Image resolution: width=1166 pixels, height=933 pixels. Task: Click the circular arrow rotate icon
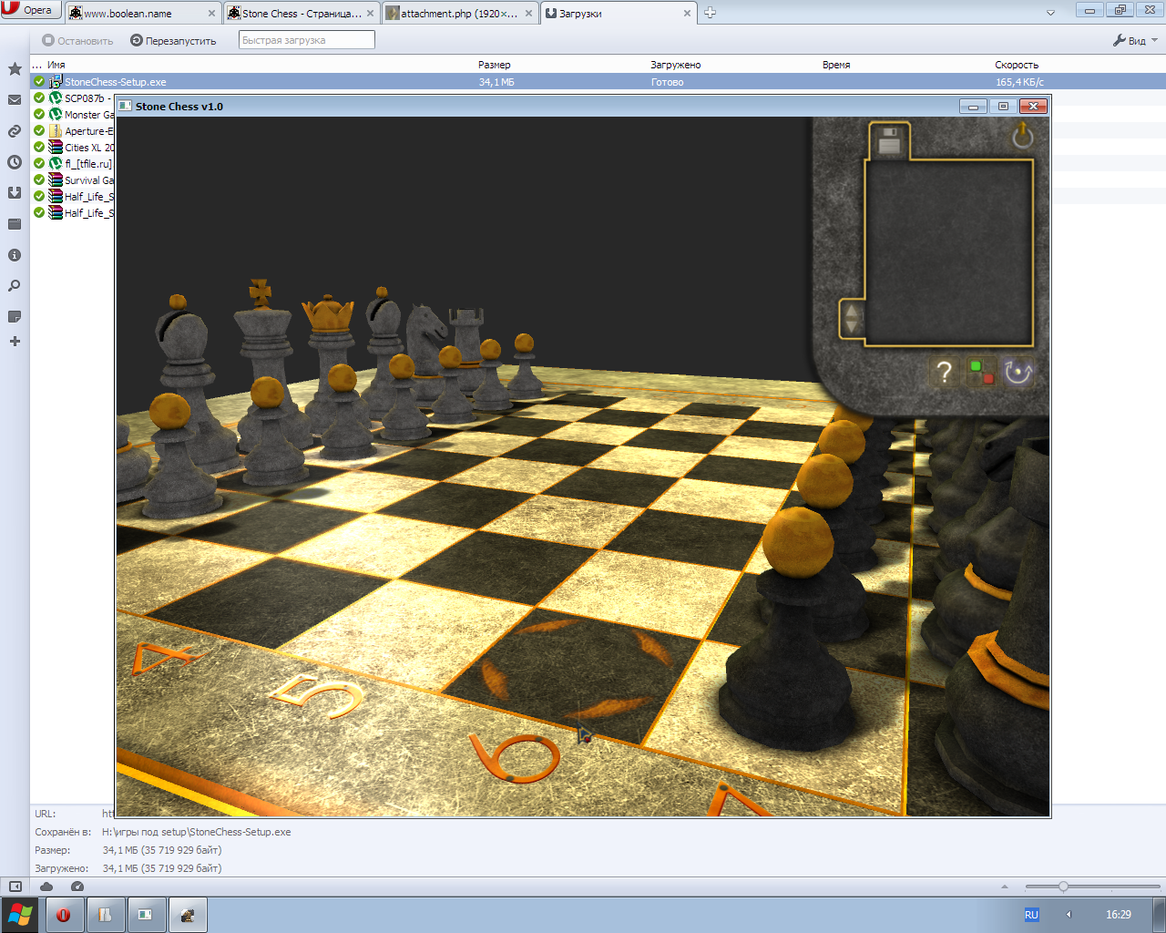tap(1018, 372)
